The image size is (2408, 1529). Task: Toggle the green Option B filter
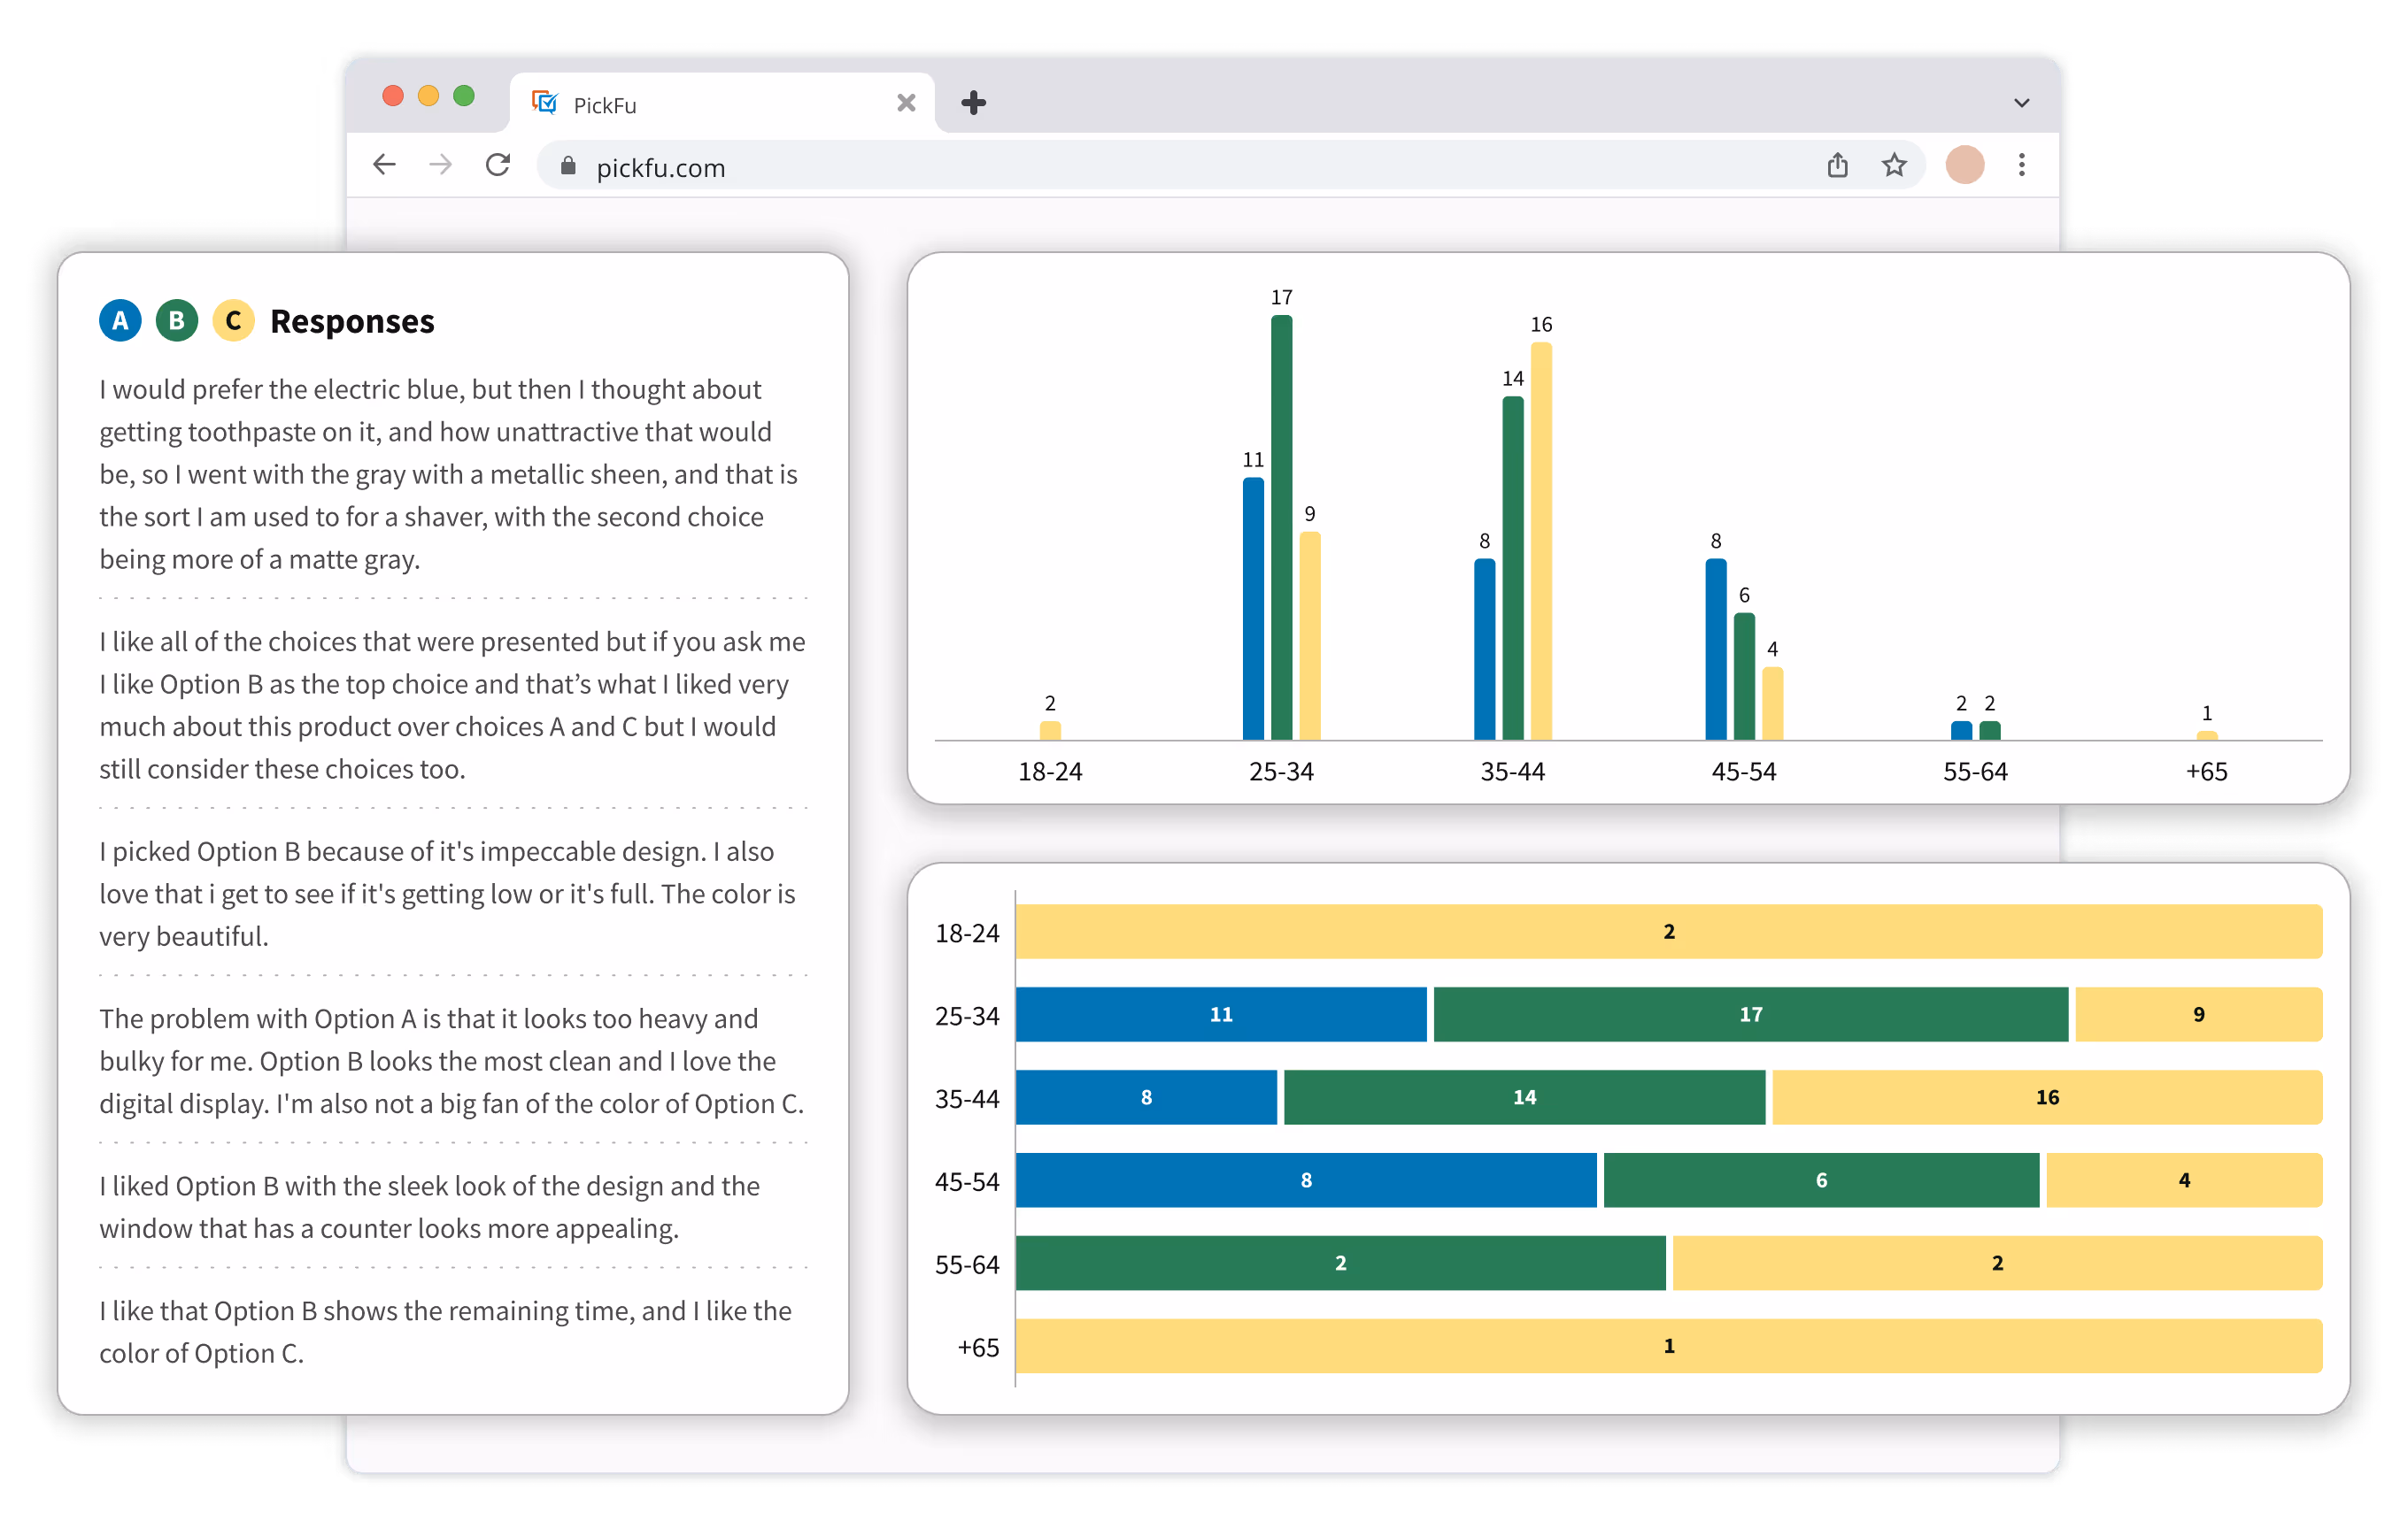[x=177, y=321]
